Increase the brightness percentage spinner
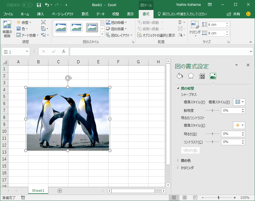Viewport: 255px width, 201px height. (x=243, y=133)
